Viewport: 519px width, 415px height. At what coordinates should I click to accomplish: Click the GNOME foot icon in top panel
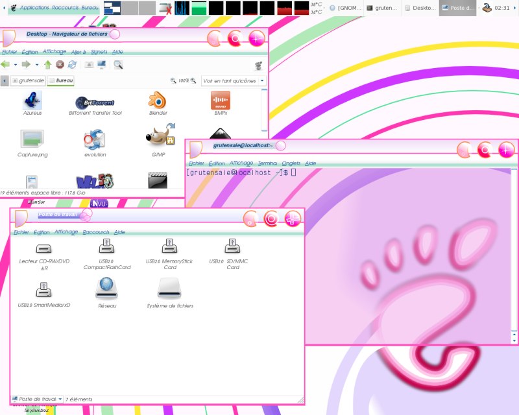point(14,8)
